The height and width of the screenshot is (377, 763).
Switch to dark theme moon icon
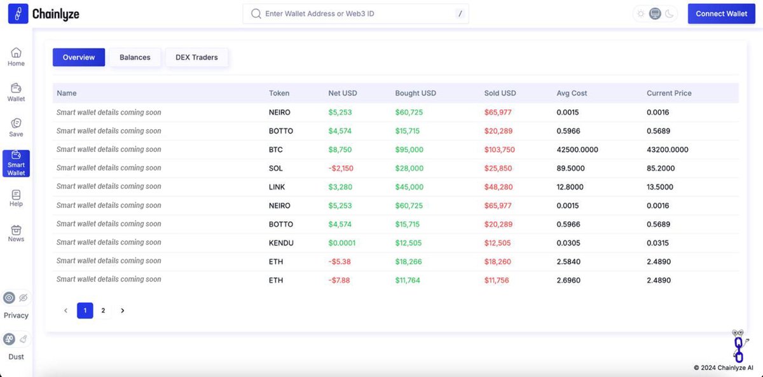pos(670,13)
